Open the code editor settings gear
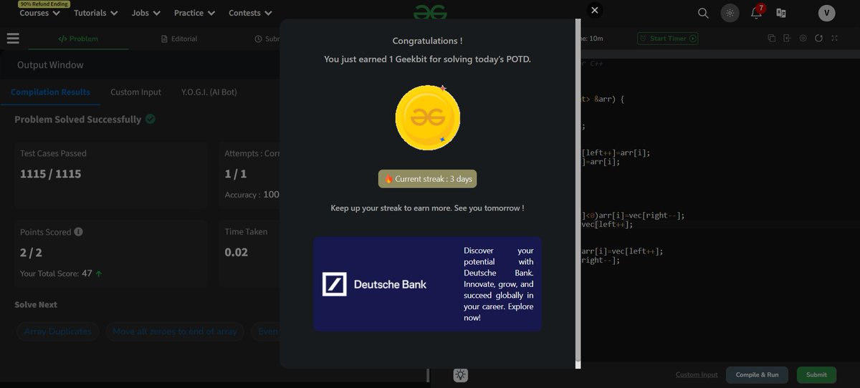 pyautogui.click(x=803, y=39)
